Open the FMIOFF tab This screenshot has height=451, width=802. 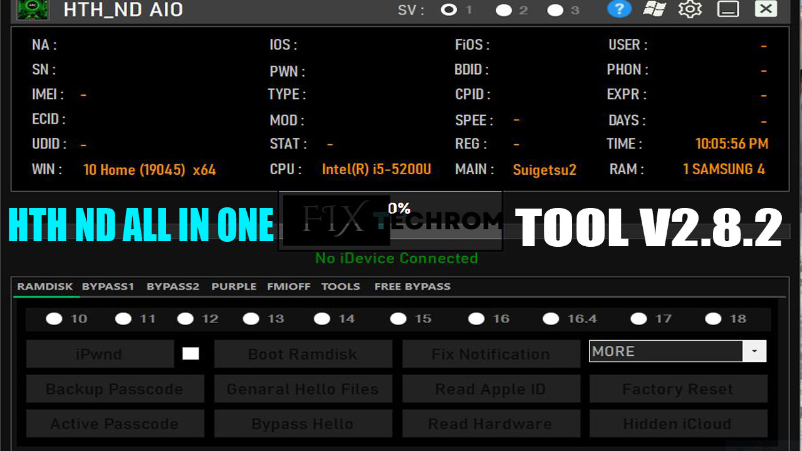(289, 286)
